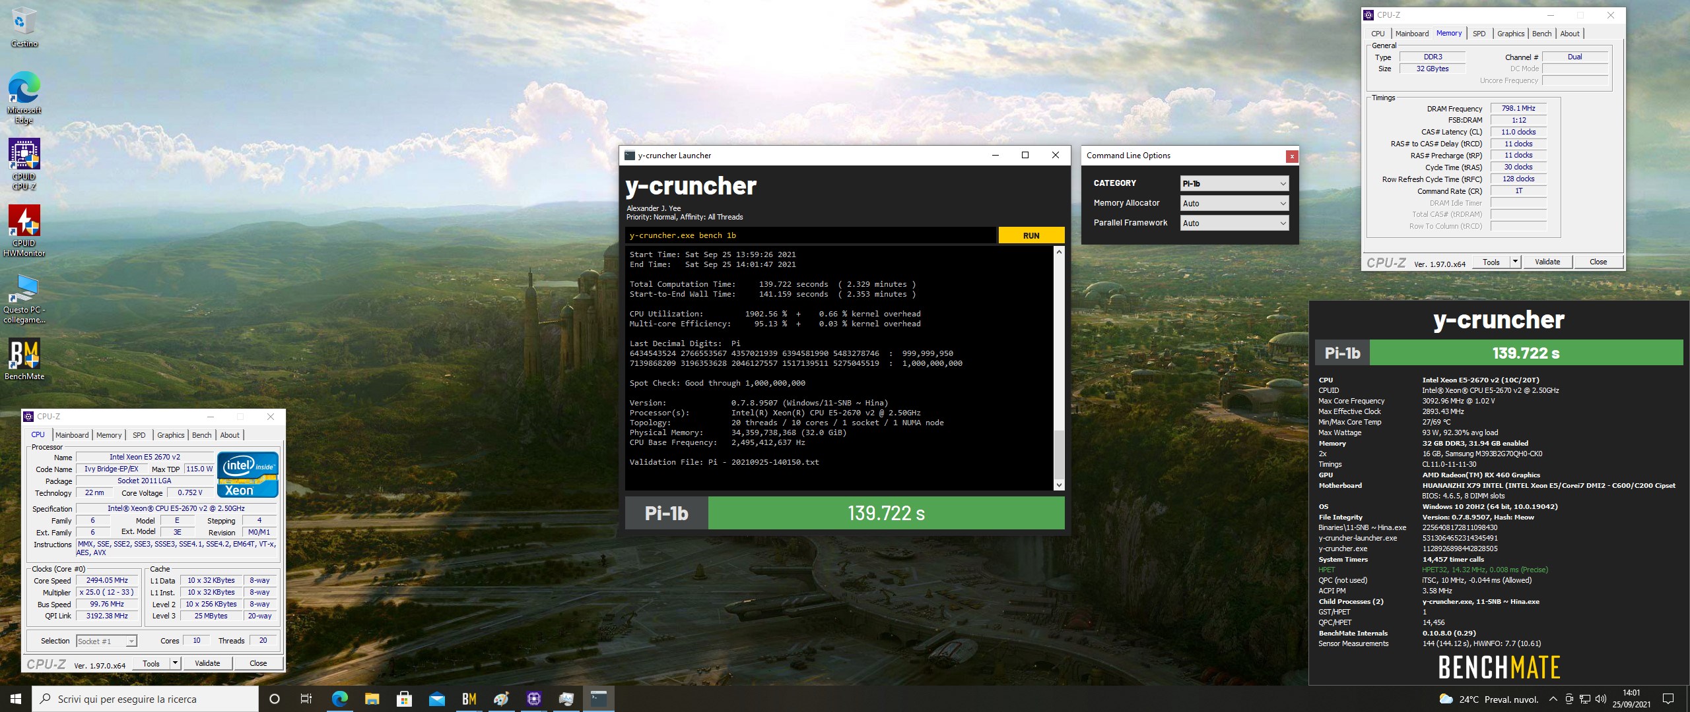Click Validate in Memory CPU-Z window
The width and height of the screenshot is (1690, 712).
[1547, 262]
